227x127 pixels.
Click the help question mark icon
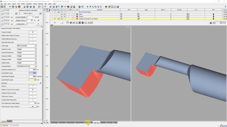pyautogui.click(x=225, y=7)
